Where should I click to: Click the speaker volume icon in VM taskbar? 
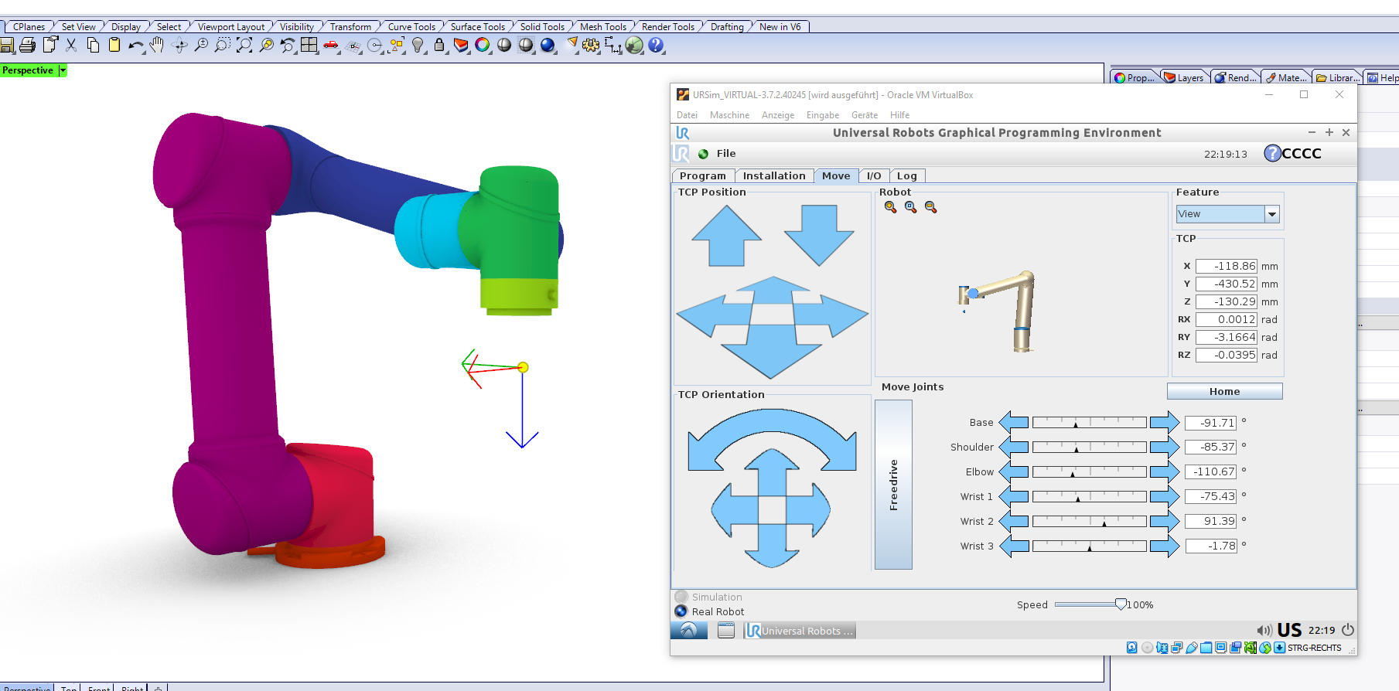(1264, 630)
